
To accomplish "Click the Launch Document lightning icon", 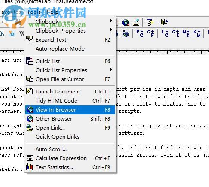I will [30, 91].
